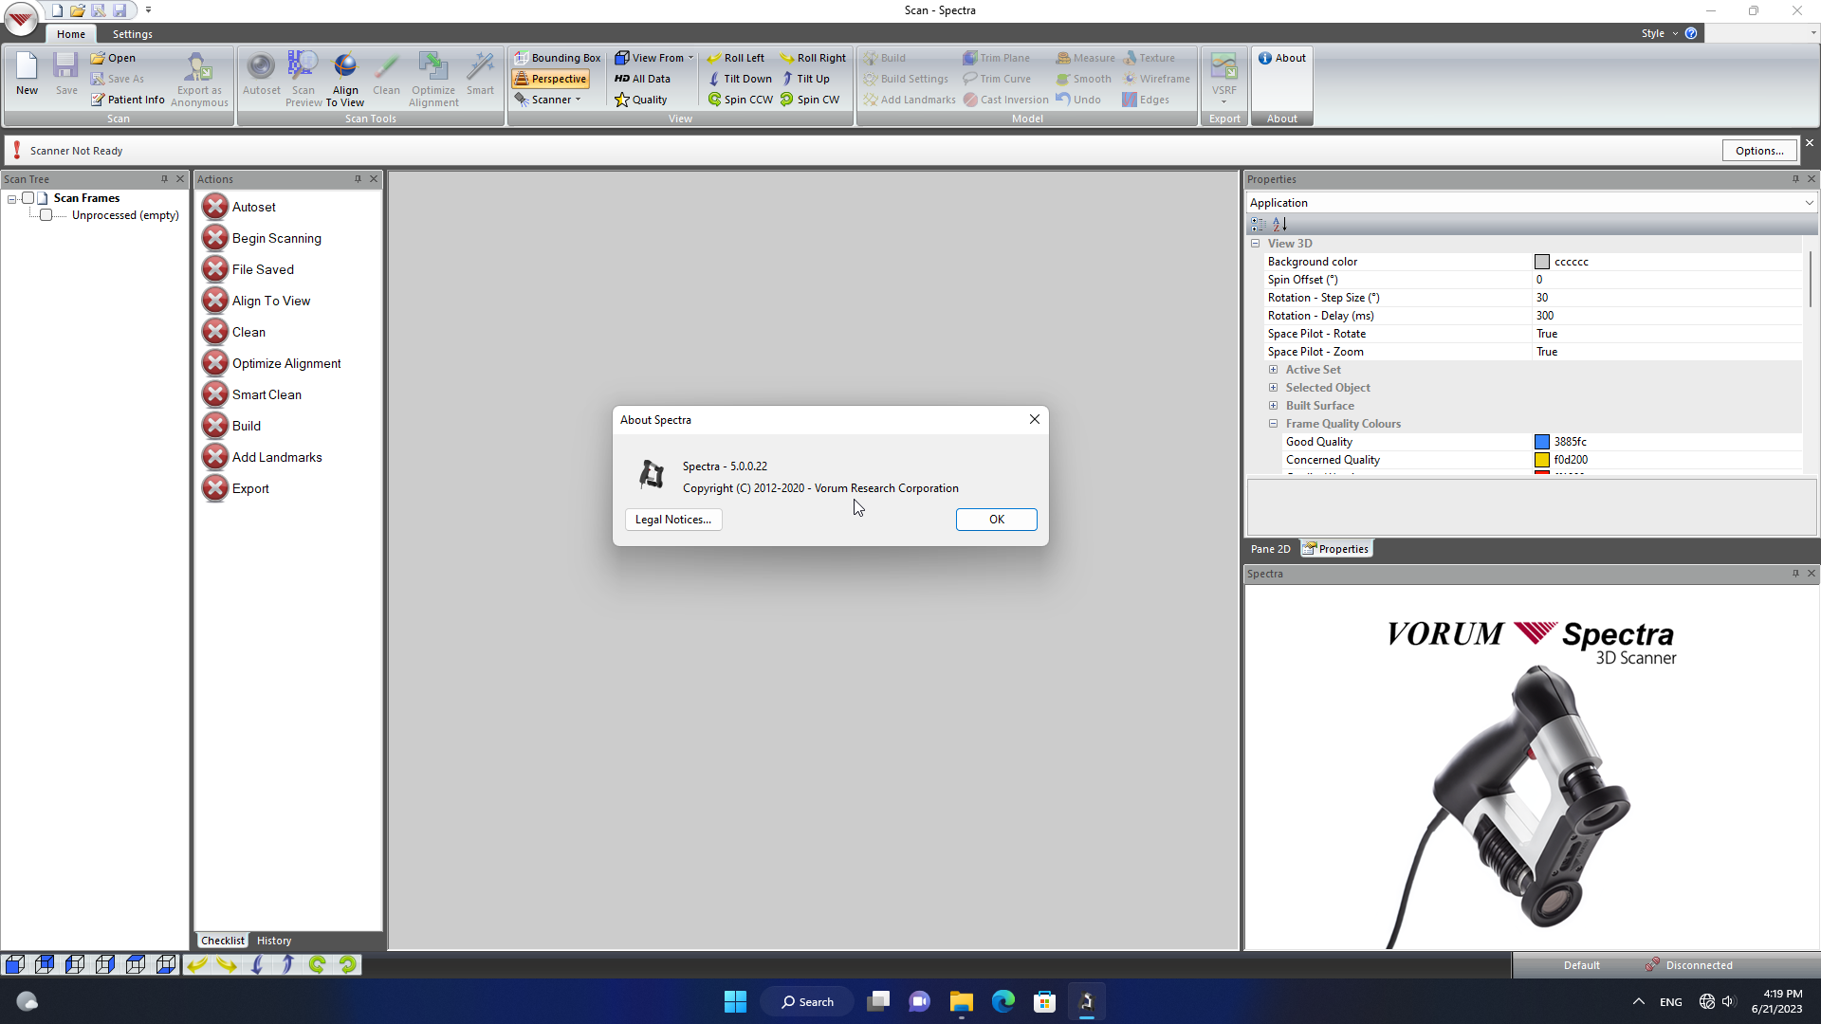
Task: Click the Roll Left icon
Action: (x=714, y=58)
